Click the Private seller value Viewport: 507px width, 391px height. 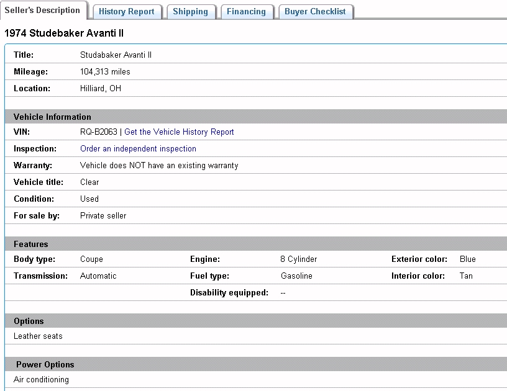click(x=103, y=215)
